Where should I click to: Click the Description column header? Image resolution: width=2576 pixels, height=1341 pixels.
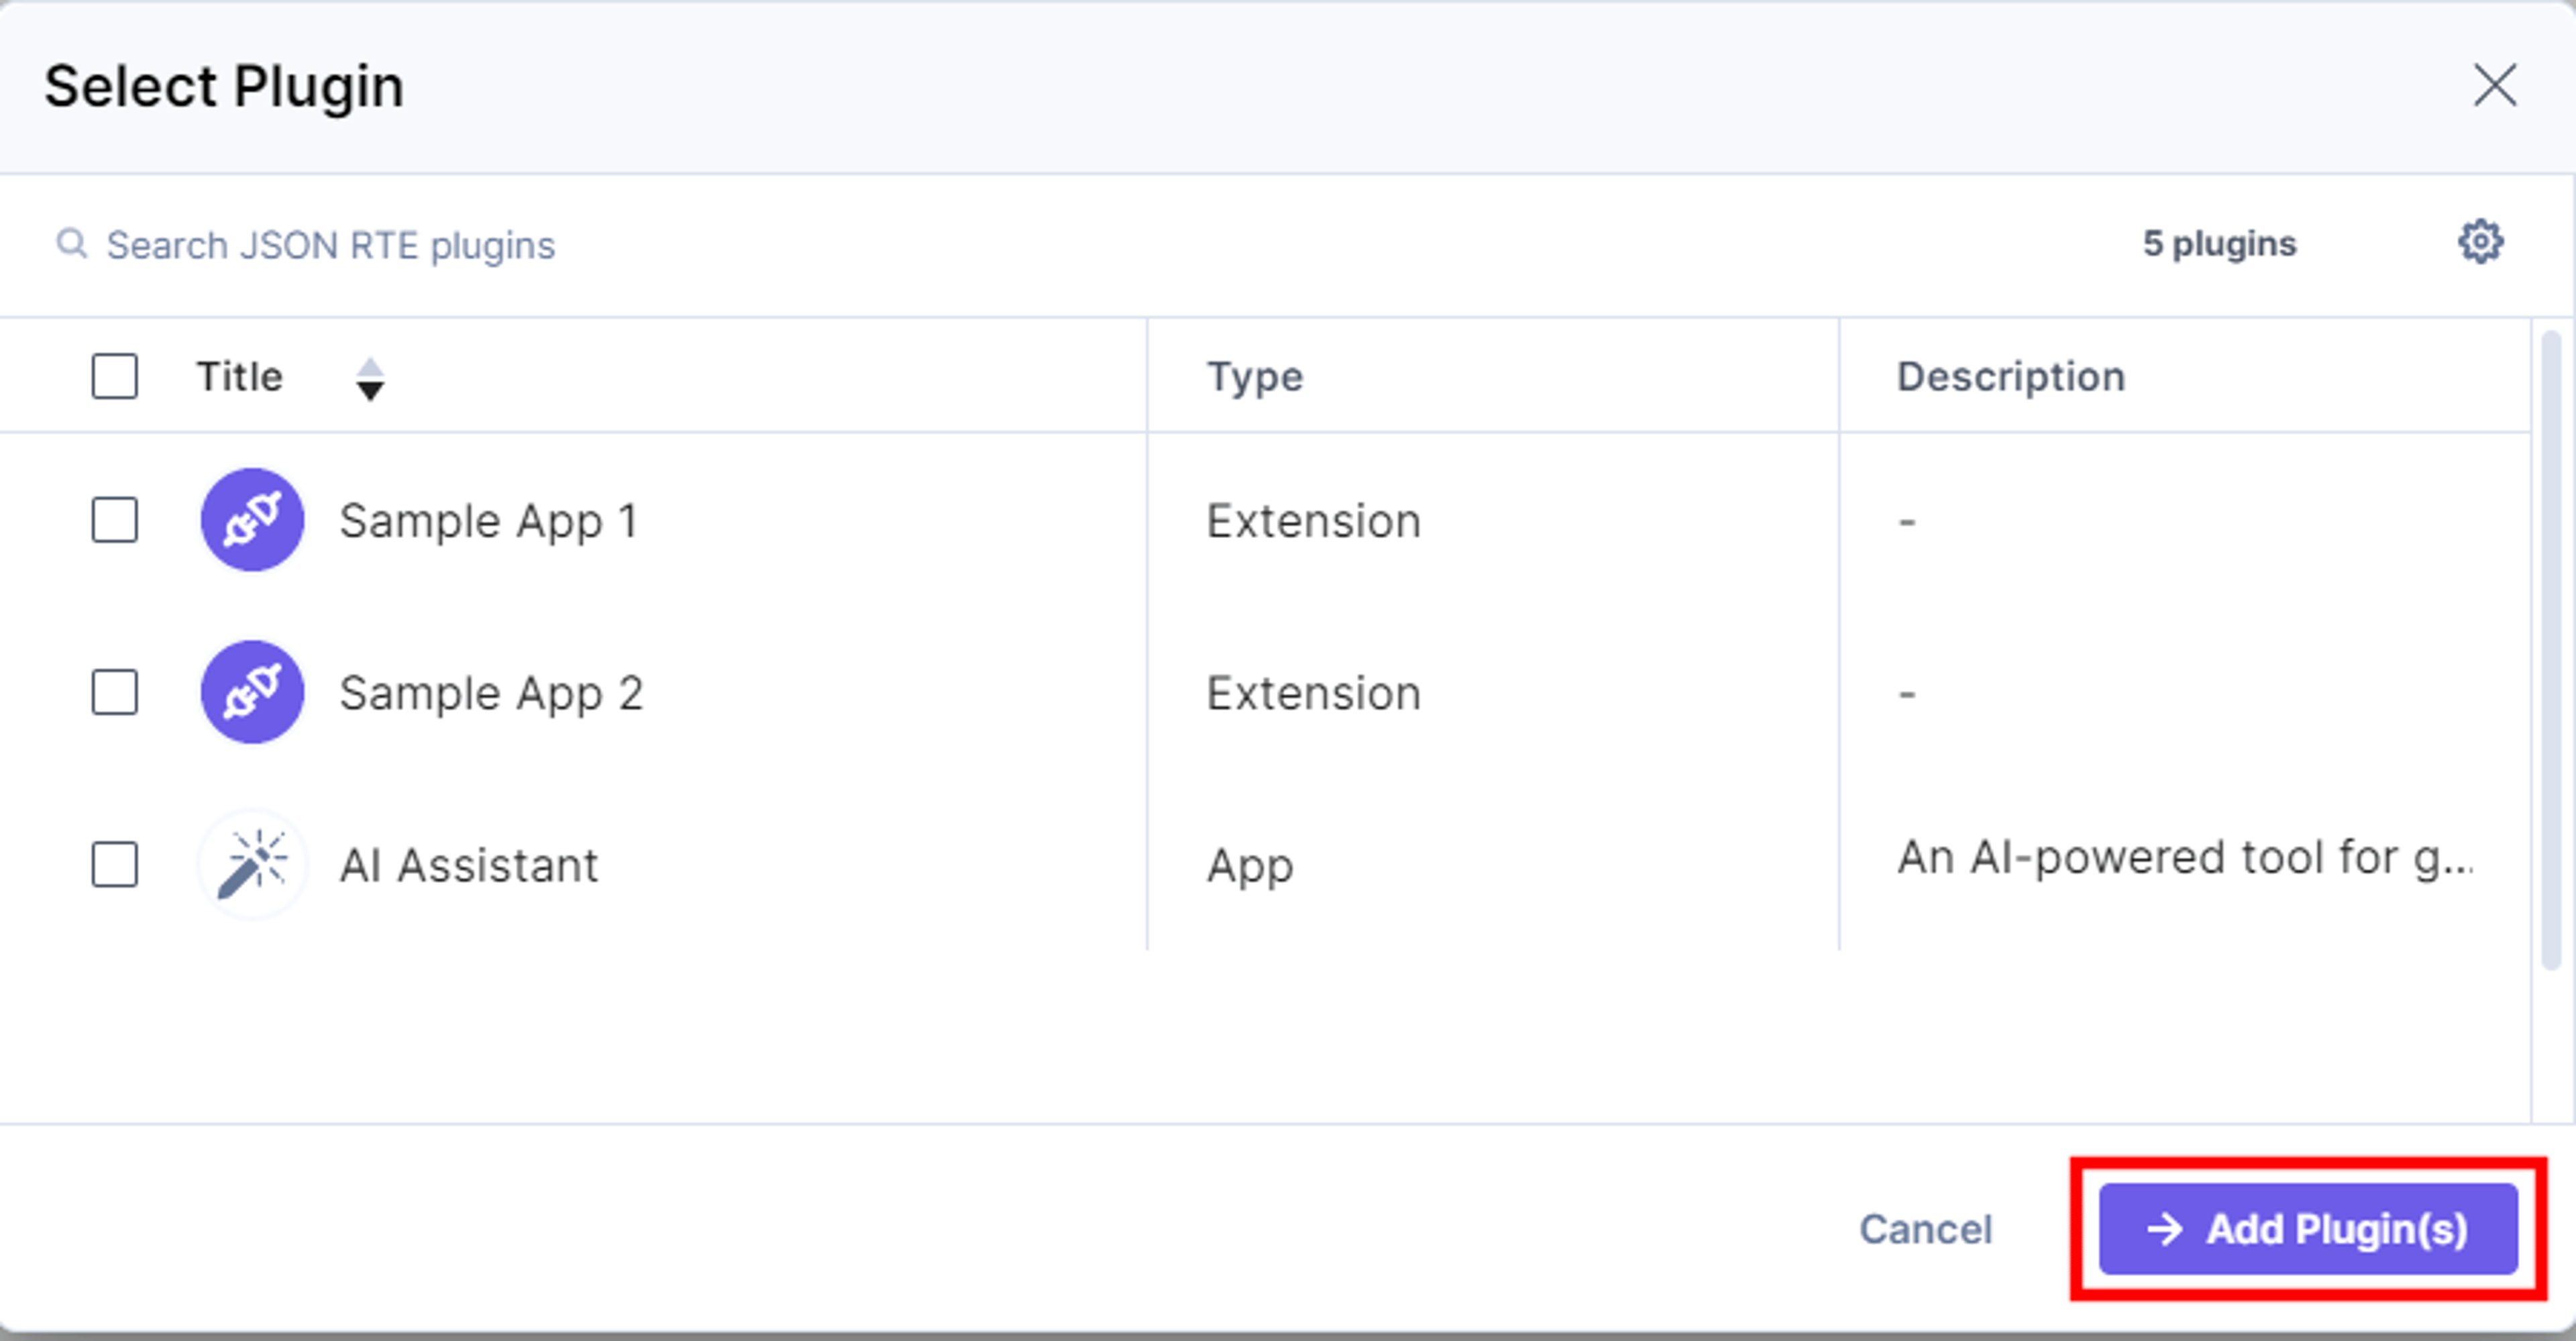[x=2011, y=376]
